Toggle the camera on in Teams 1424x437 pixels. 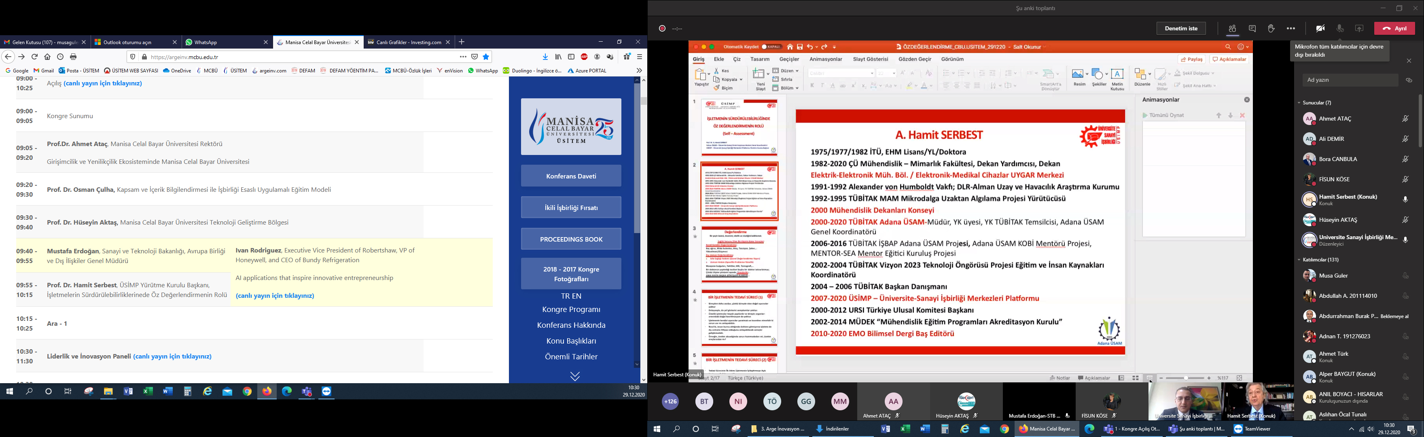1320,29
